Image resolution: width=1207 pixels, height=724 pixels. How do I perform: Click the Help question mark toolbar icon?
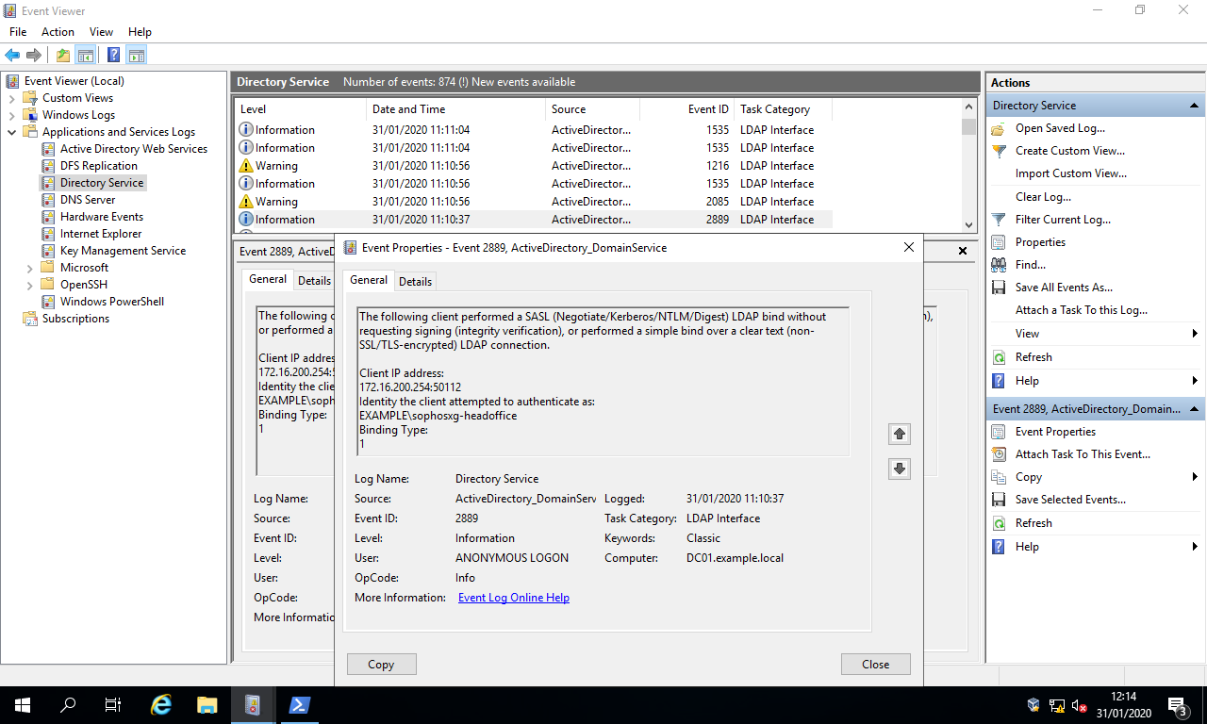tap(112, 55)
